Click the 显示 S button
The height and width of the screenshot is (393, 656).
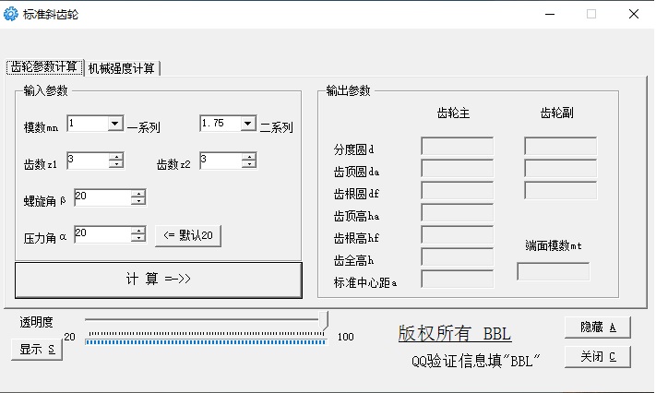click(37, 349)
